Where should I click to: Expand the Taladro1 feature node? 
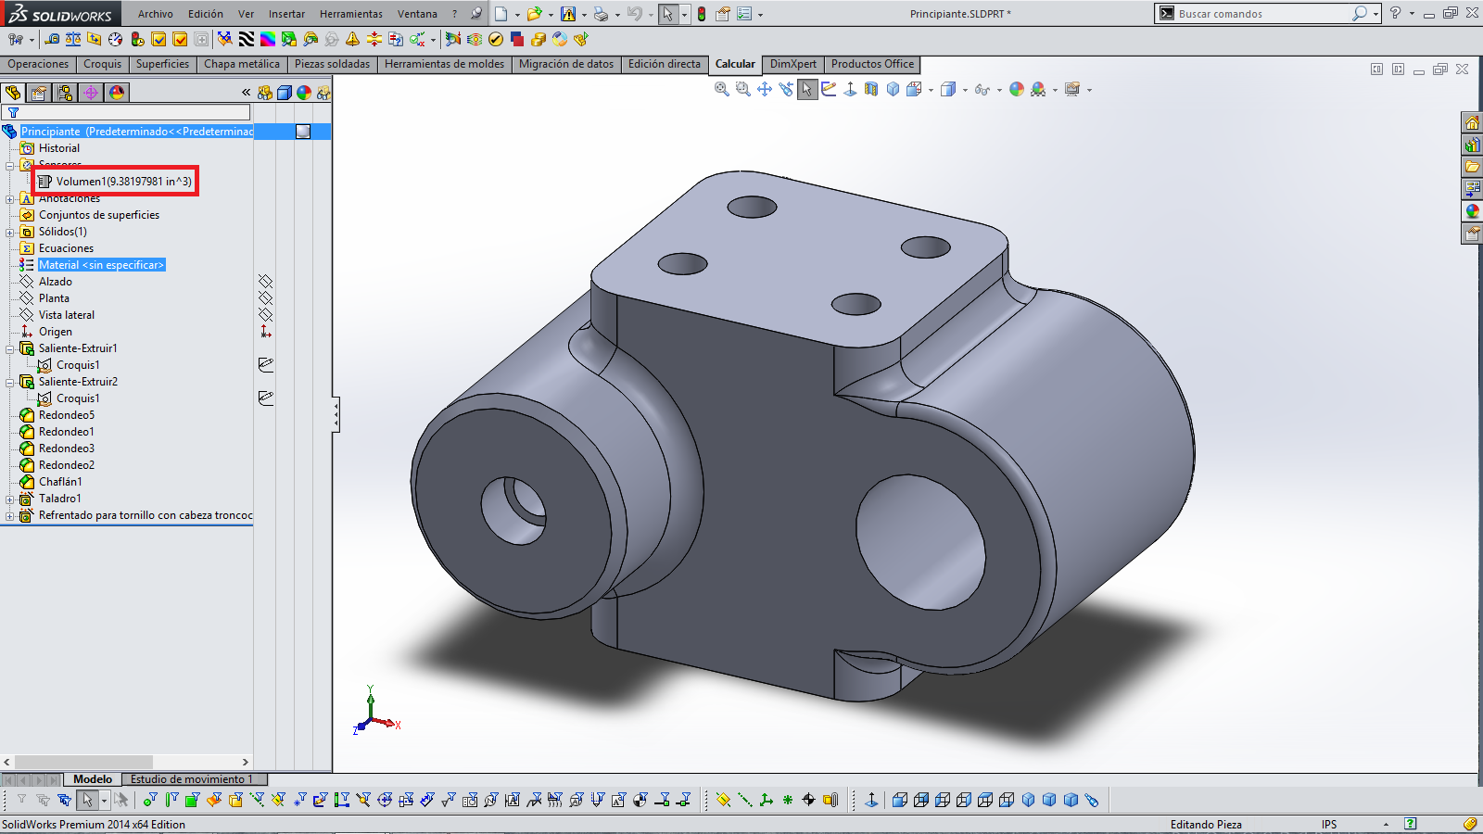pyautogui.click(x=10, y=499)
